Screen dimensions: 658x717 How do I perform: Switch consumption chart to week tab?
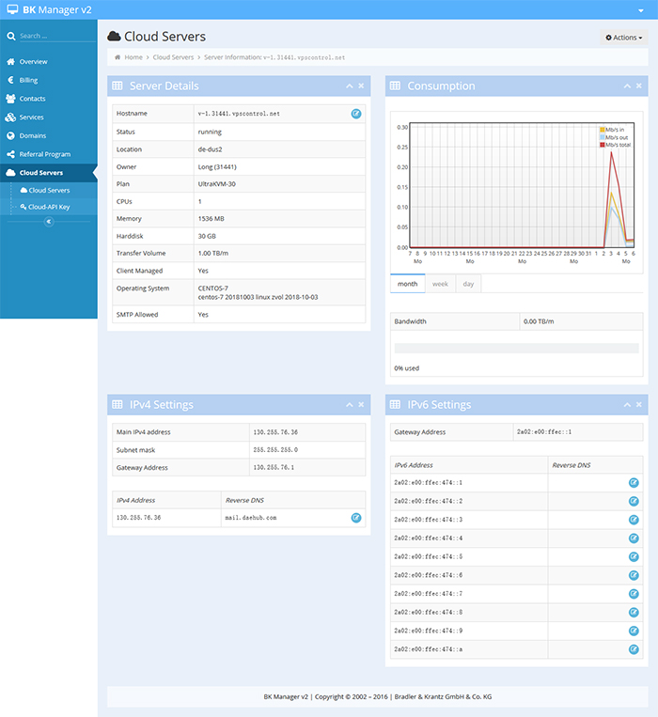(440, 284)
